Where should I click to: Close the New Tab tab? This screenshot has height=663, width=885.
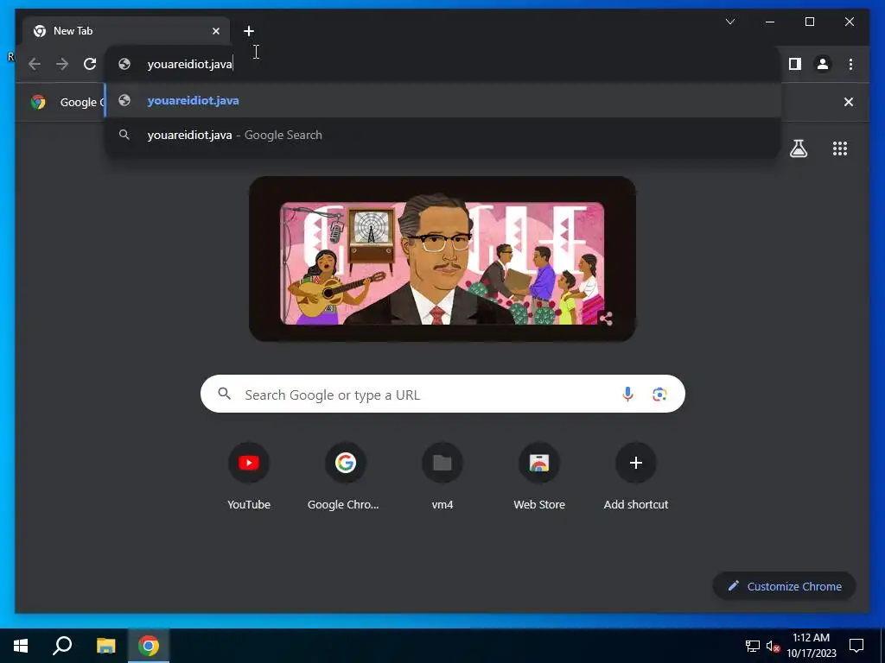215,31
